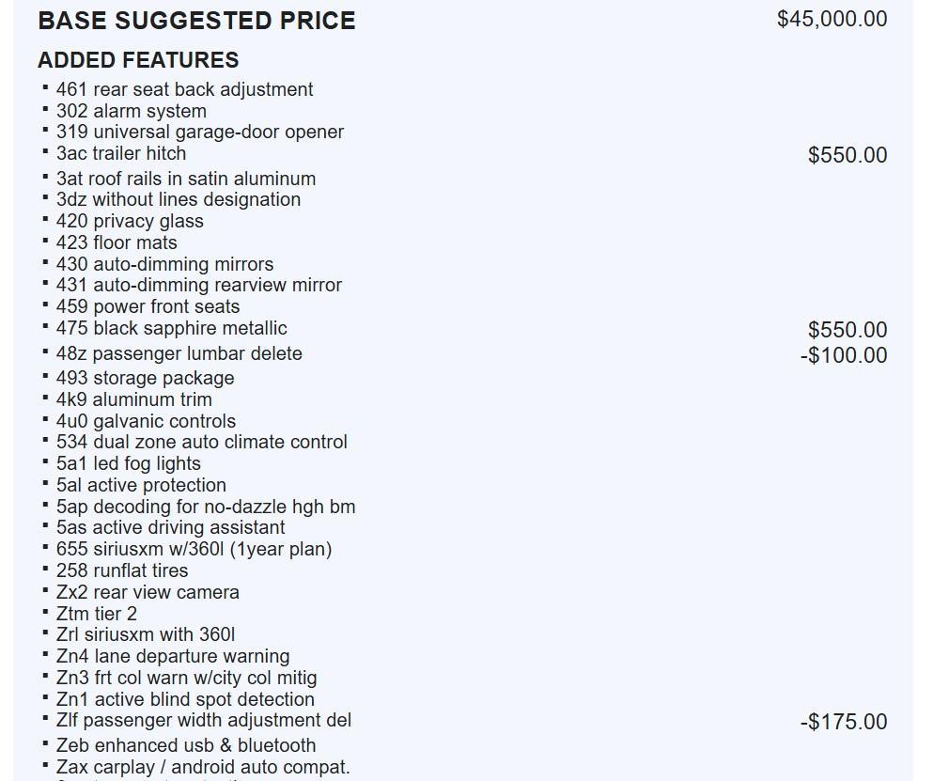Click the Added Features heading
933x781 pixels.
pos(138,60)
